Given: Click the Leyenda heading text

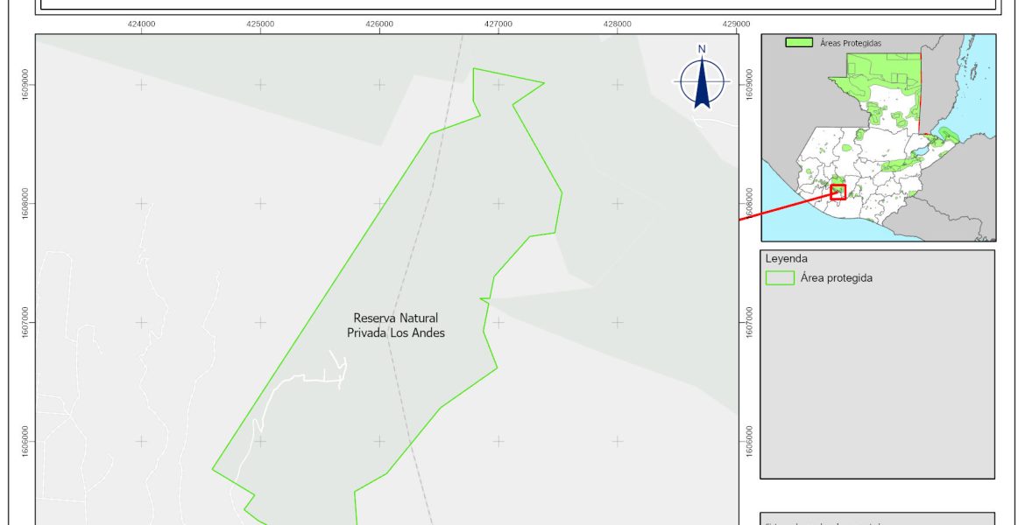Looking at the screenshot, I should (x=786, y=259).
